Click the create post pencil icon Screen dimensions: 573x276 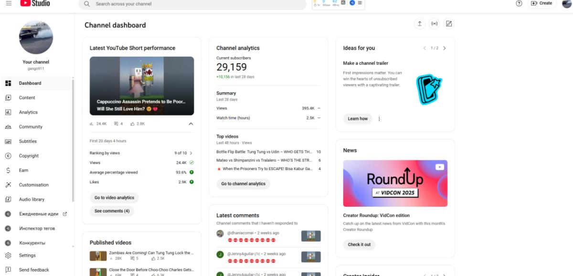[448, 24]
